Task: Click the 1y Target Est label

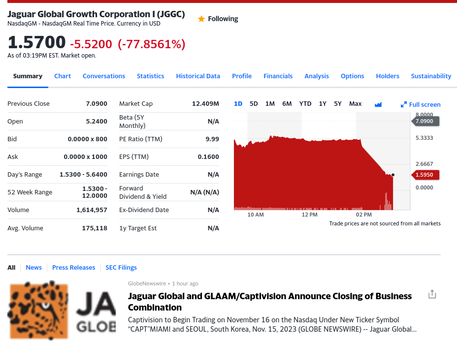Action: [138, 228]
